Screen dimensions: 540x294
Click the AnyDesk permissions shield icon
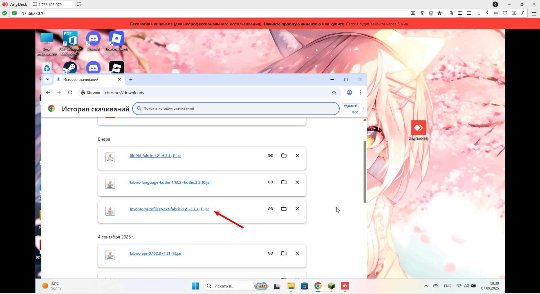[x=505, y=13]
